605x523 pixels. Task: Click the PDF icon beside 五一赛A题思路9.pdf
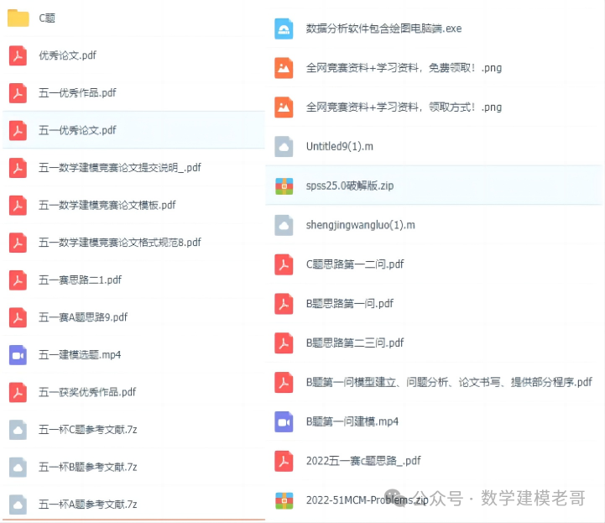(18, 317)
